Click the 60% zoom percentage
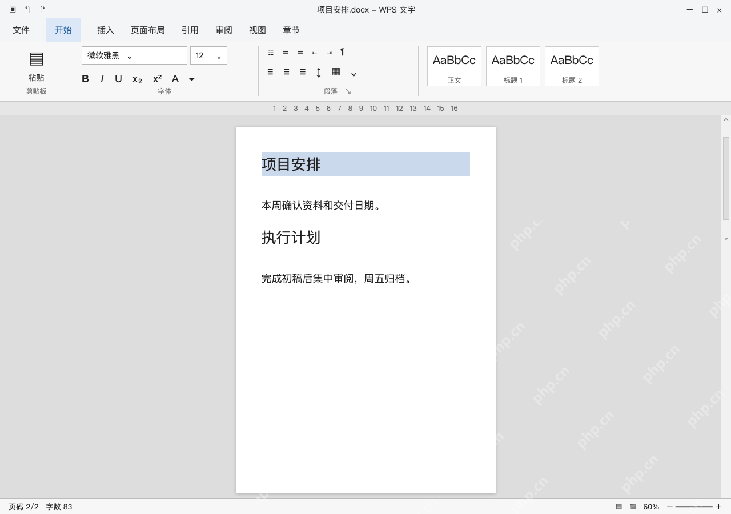731x514 pixels. pos(651,507)
